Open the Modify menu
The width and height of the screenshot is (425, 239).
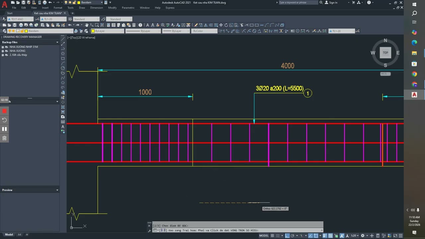(112, 8)
